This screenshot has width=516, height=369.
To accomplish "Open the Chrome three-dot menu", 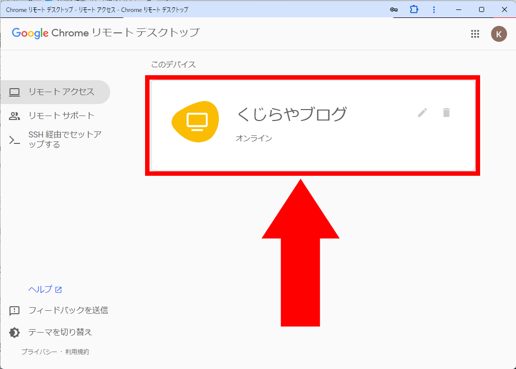I will [x=434, y=9].
